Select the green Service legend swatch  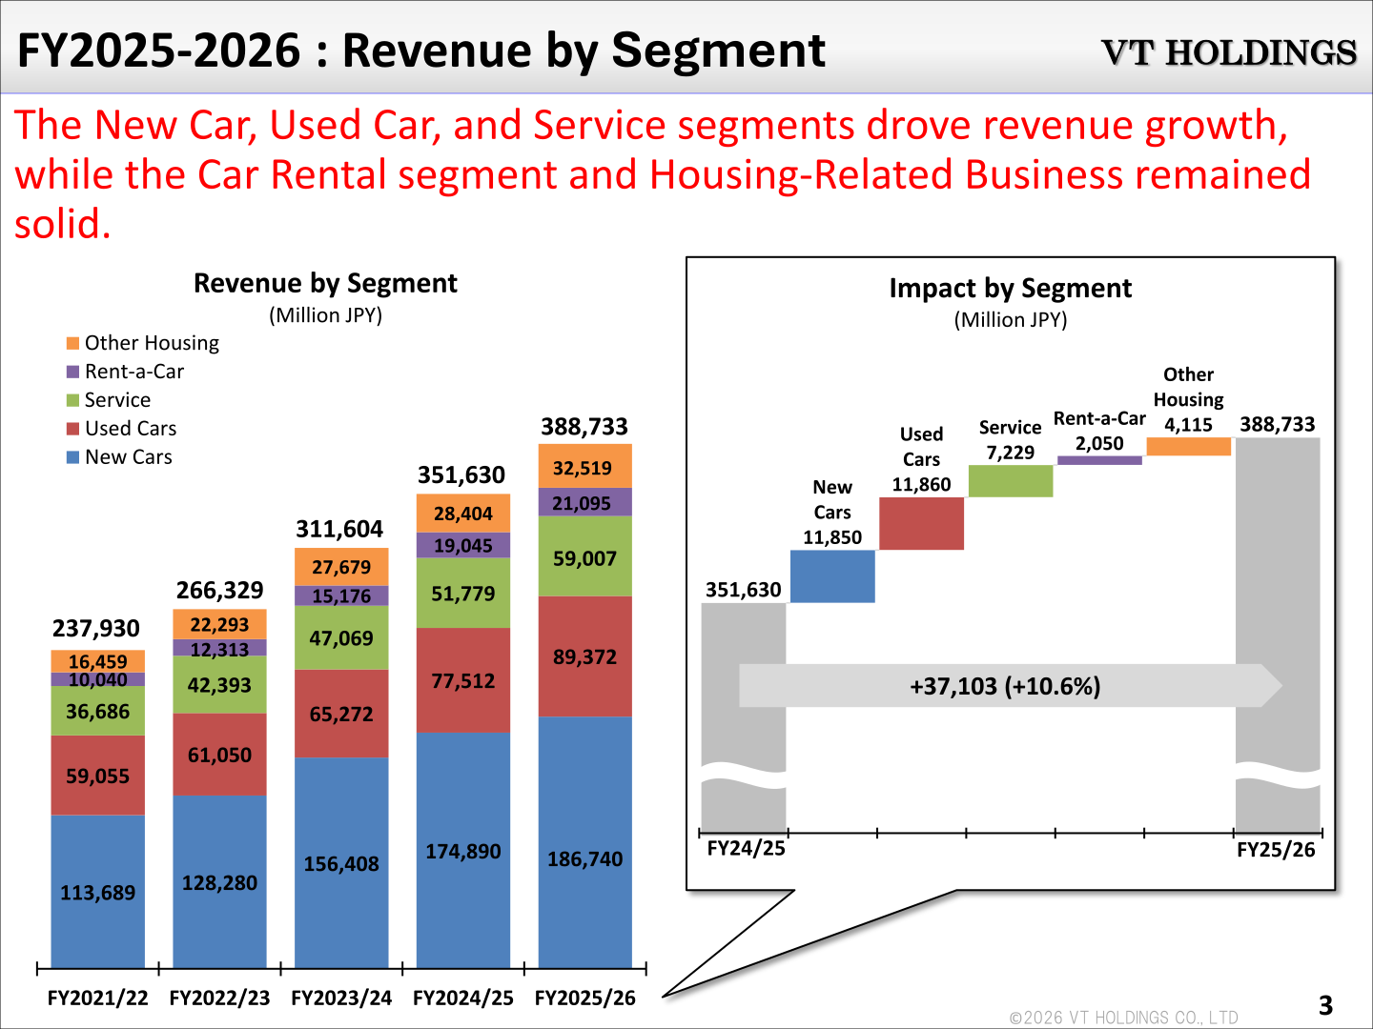click(72, 400)
